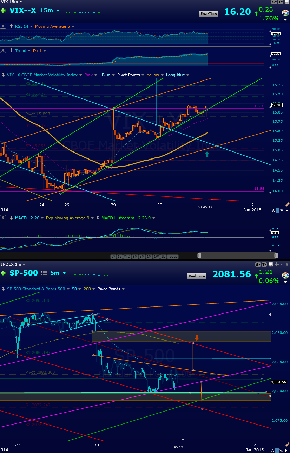Click the S icon in INDEX title bar
This screenshot has height=453, width=290.
[259, 264]
